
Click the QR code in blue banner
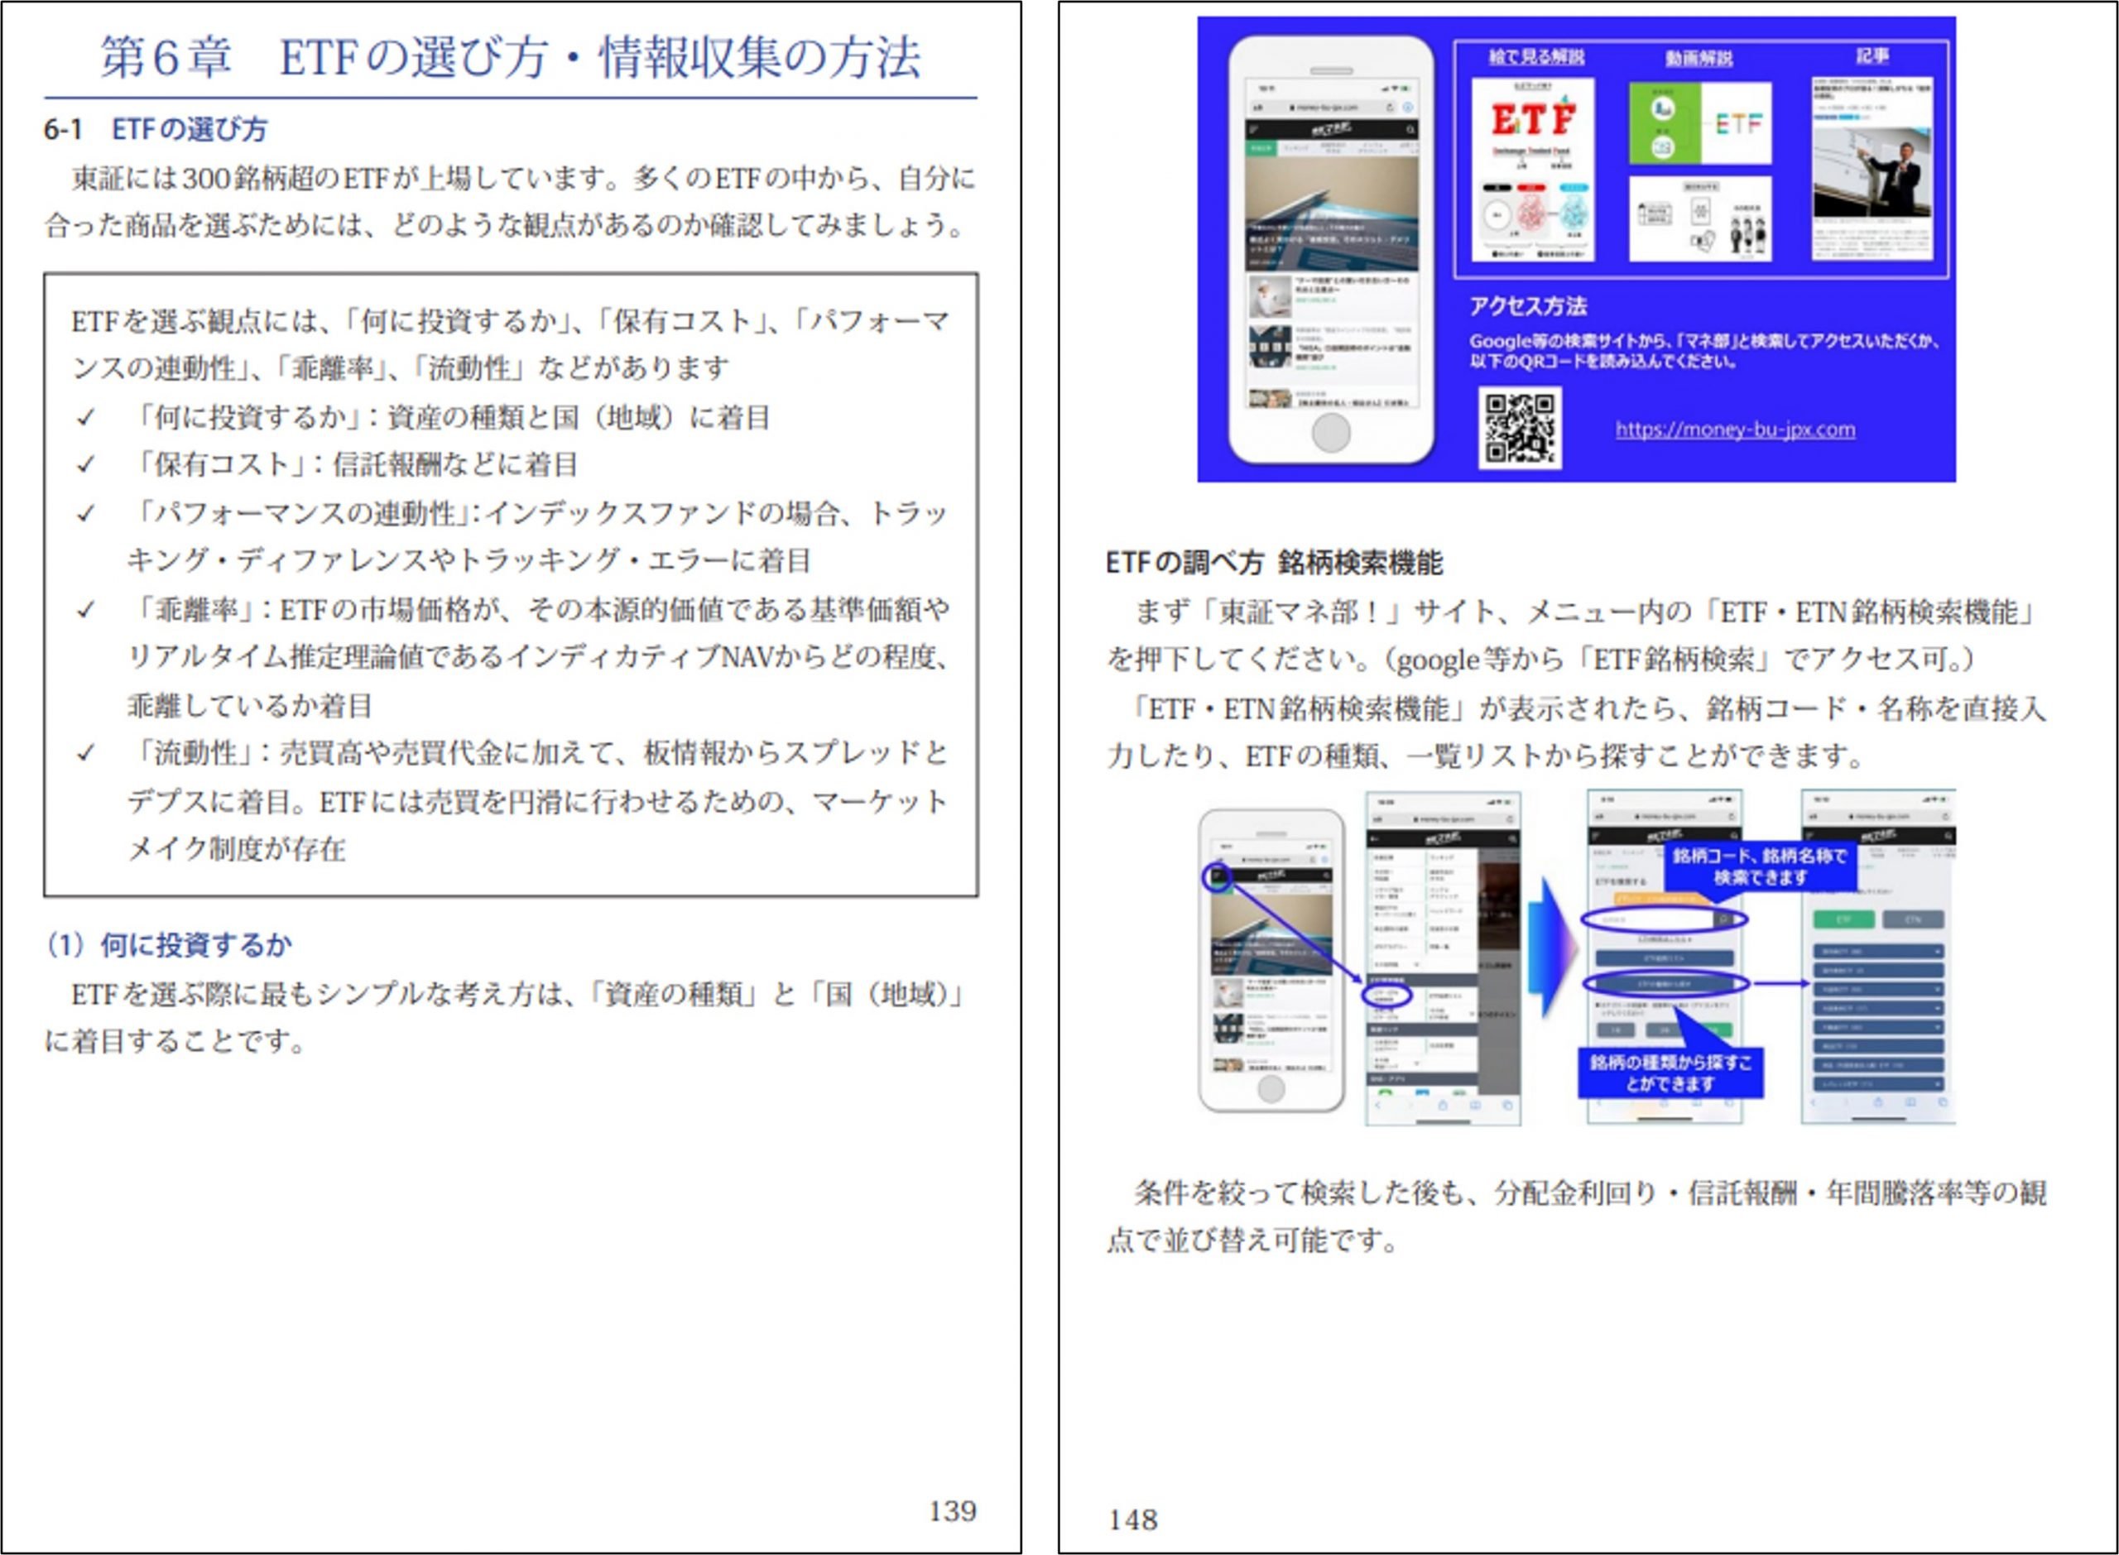point(1520,427)
